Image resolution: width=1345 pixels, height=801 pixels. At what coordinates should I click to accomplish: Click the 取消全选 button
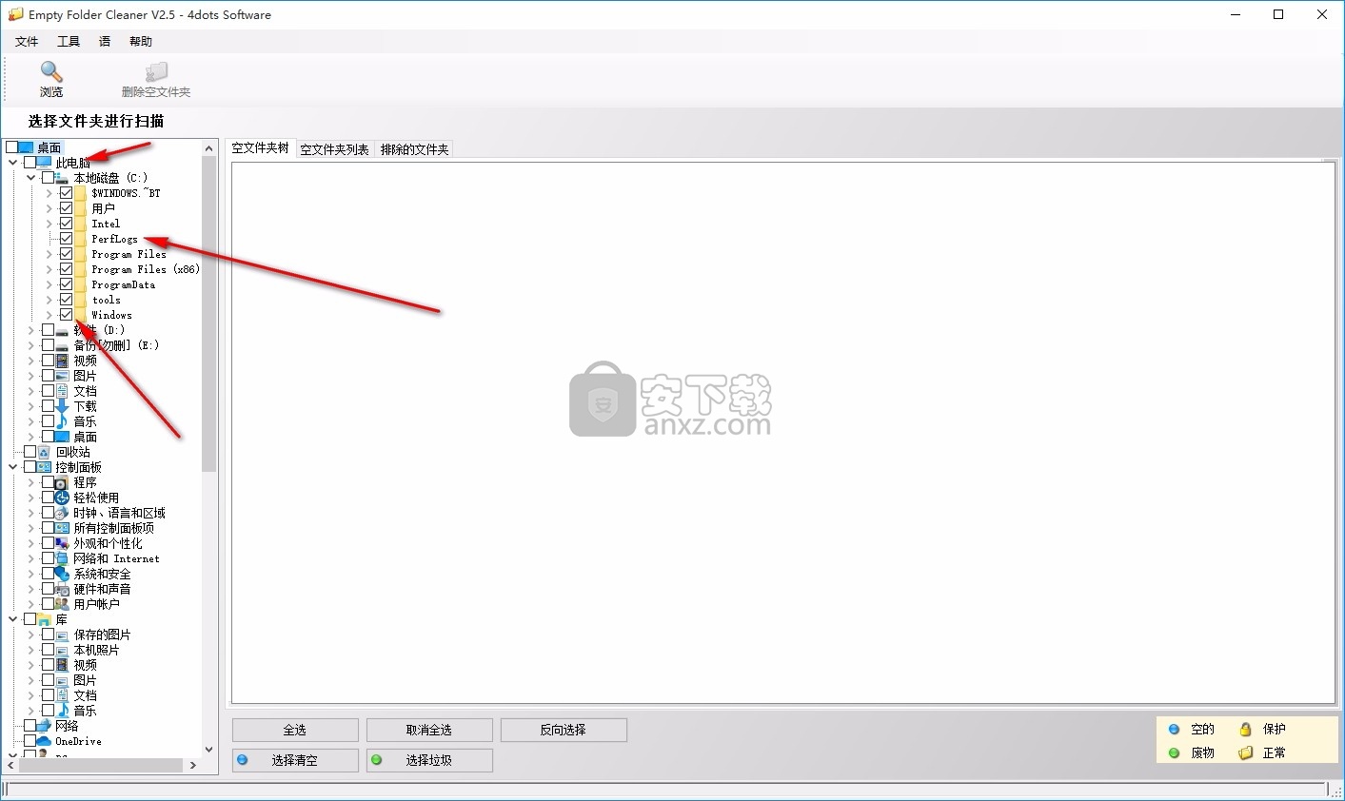coord(429,730)
